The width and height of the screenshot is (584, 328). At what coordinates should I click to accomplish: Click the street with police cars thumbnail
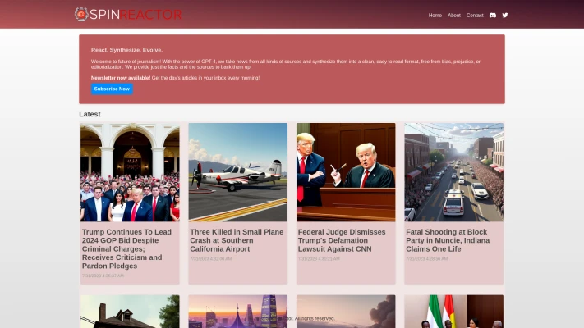pyautogui.click(x=454, y=172)
